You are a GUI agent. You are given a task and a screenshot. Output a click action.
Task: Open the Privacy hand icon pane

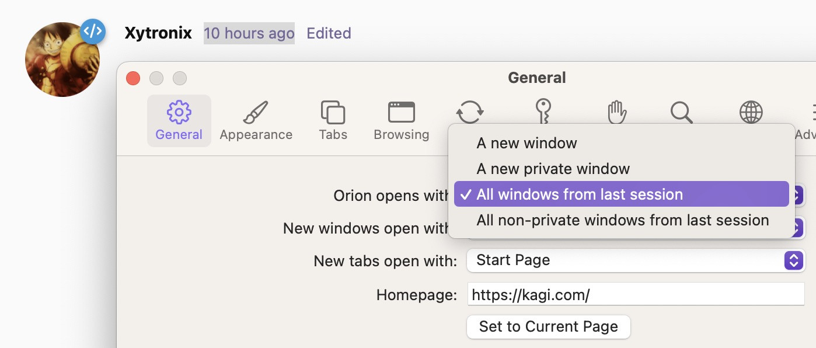click(x=616, y=112)
